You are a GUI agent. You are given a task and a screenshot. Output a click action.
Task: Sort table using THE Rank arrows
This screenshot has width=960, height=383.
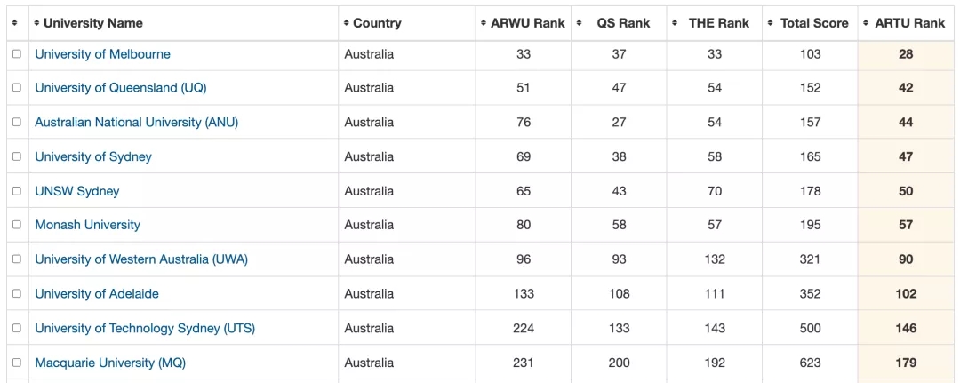(675, 23)
